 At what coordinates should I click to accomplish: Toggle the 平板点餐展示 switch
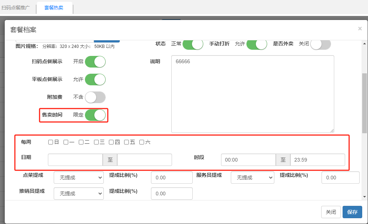[95, 80]
